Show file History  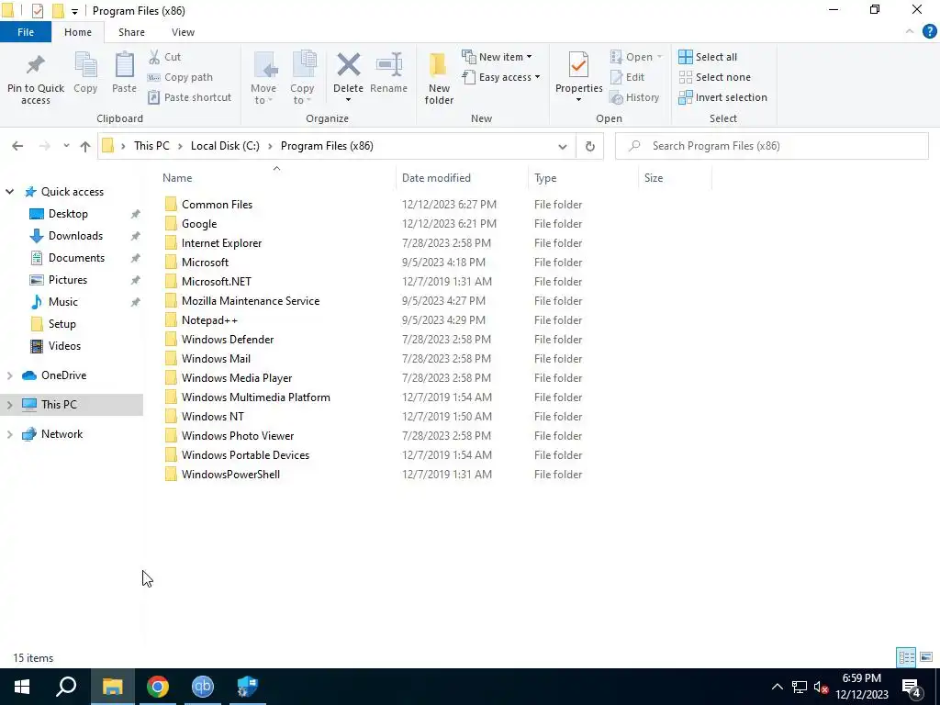(634, 97)
